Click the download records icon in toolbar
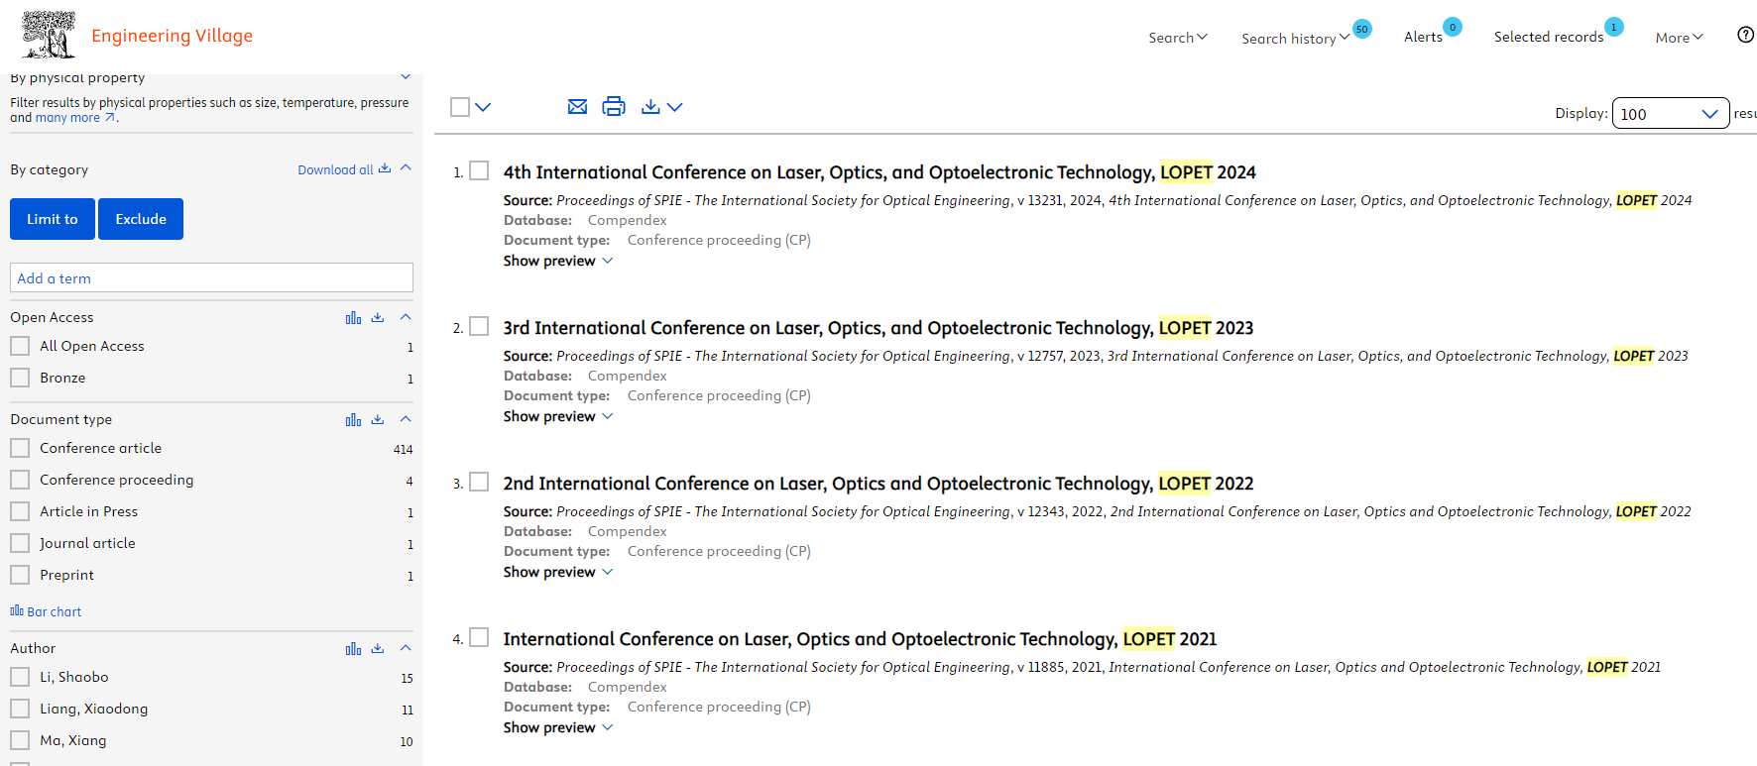The width and height of the screenshot is (1757, 766). (650, 106)
